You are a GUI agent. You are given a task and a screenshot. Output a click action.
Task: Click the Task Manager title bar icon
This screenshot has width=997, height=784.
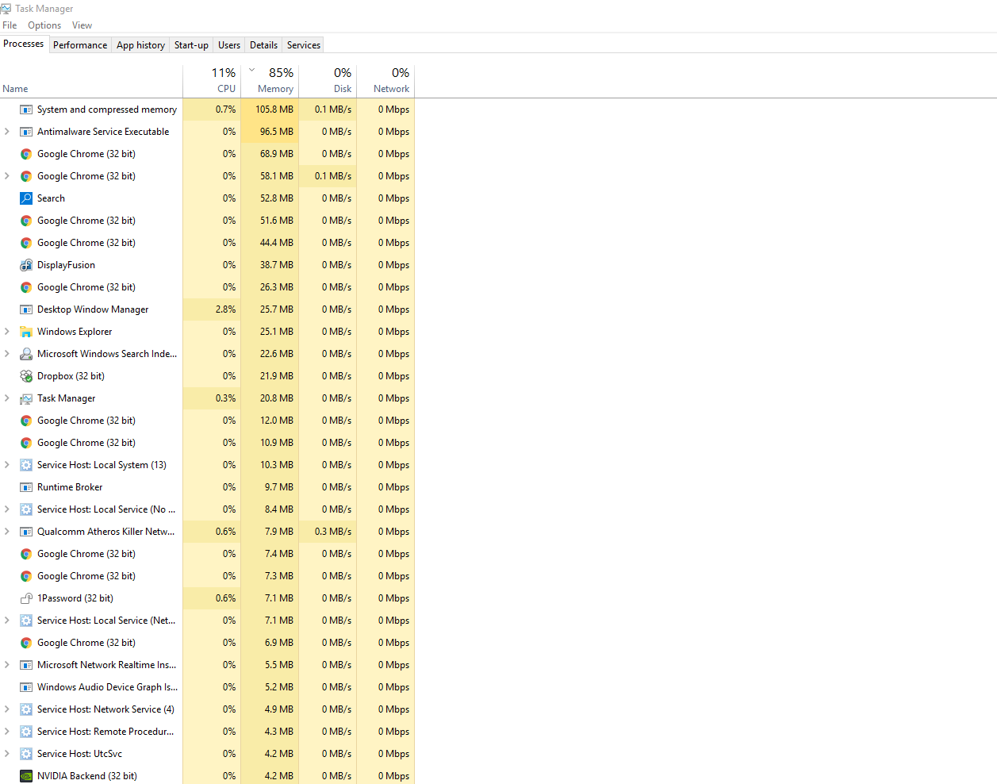[6, 9]
